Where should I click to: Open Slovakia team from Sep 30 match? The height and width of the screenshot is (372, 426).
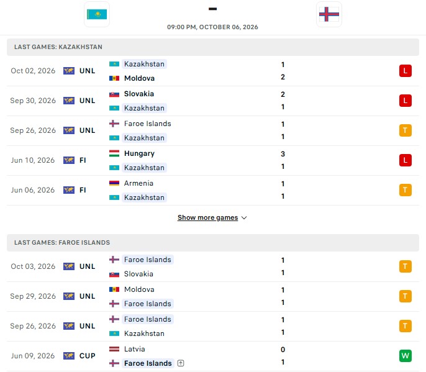139,94
